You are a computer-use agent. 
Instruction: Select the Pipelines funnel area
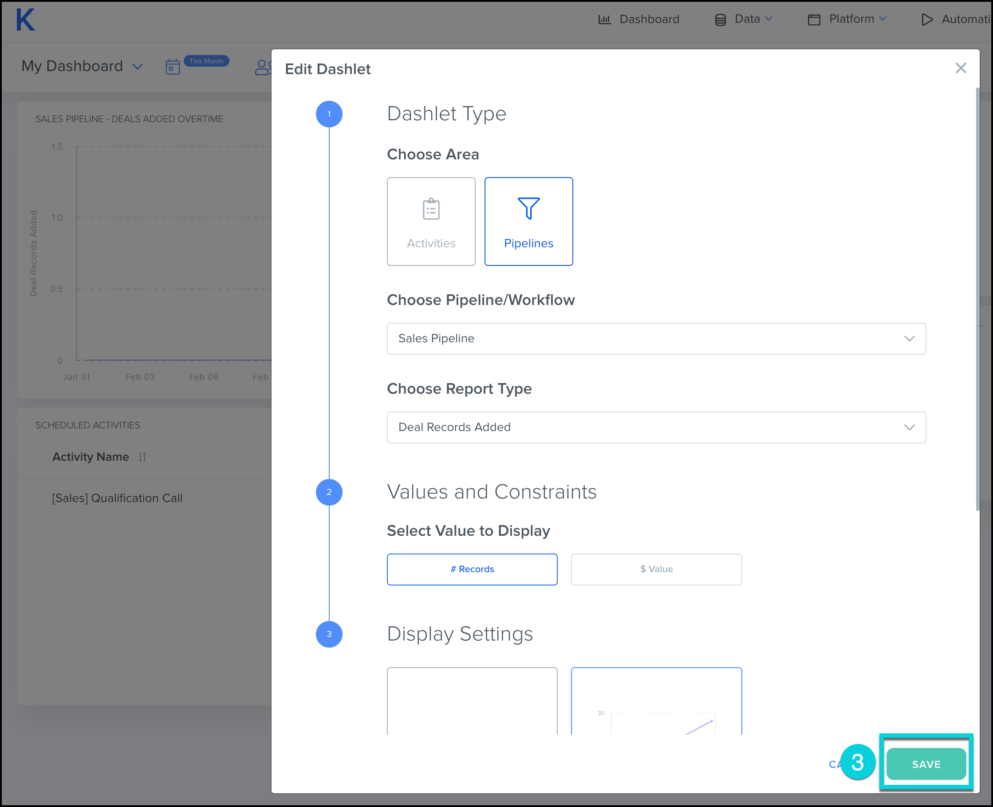click(x=528, y=221)
